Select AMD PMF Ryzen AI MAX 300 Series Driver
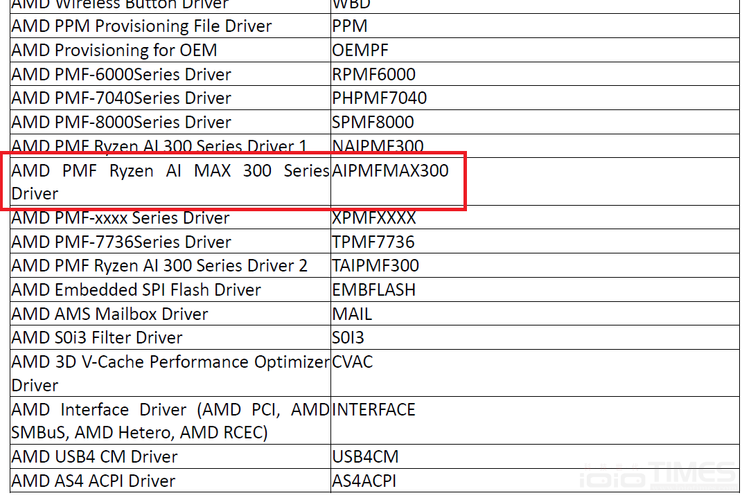 (x=170, y=182)
